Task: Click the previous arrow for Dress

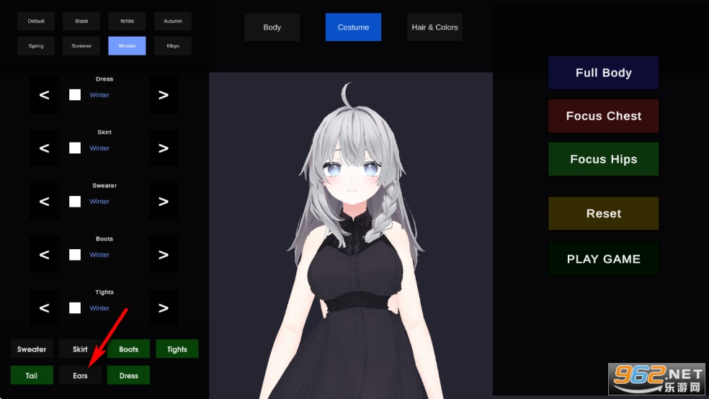Action: click(44, 95)
